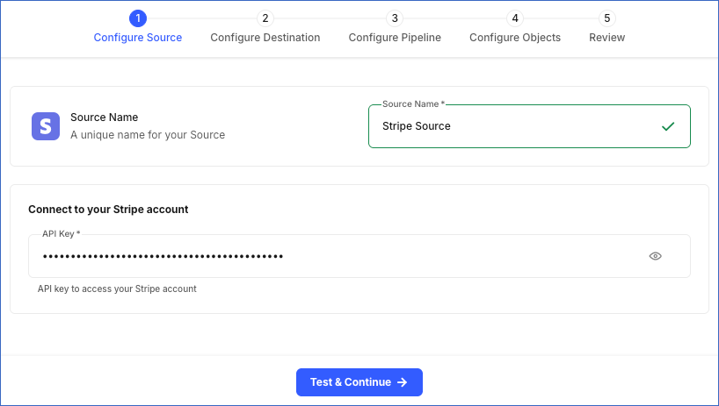Viewport: 719px width, 406px height.
Task: Click the green checkmark in Source Name
Action: (x=668, y=126)
